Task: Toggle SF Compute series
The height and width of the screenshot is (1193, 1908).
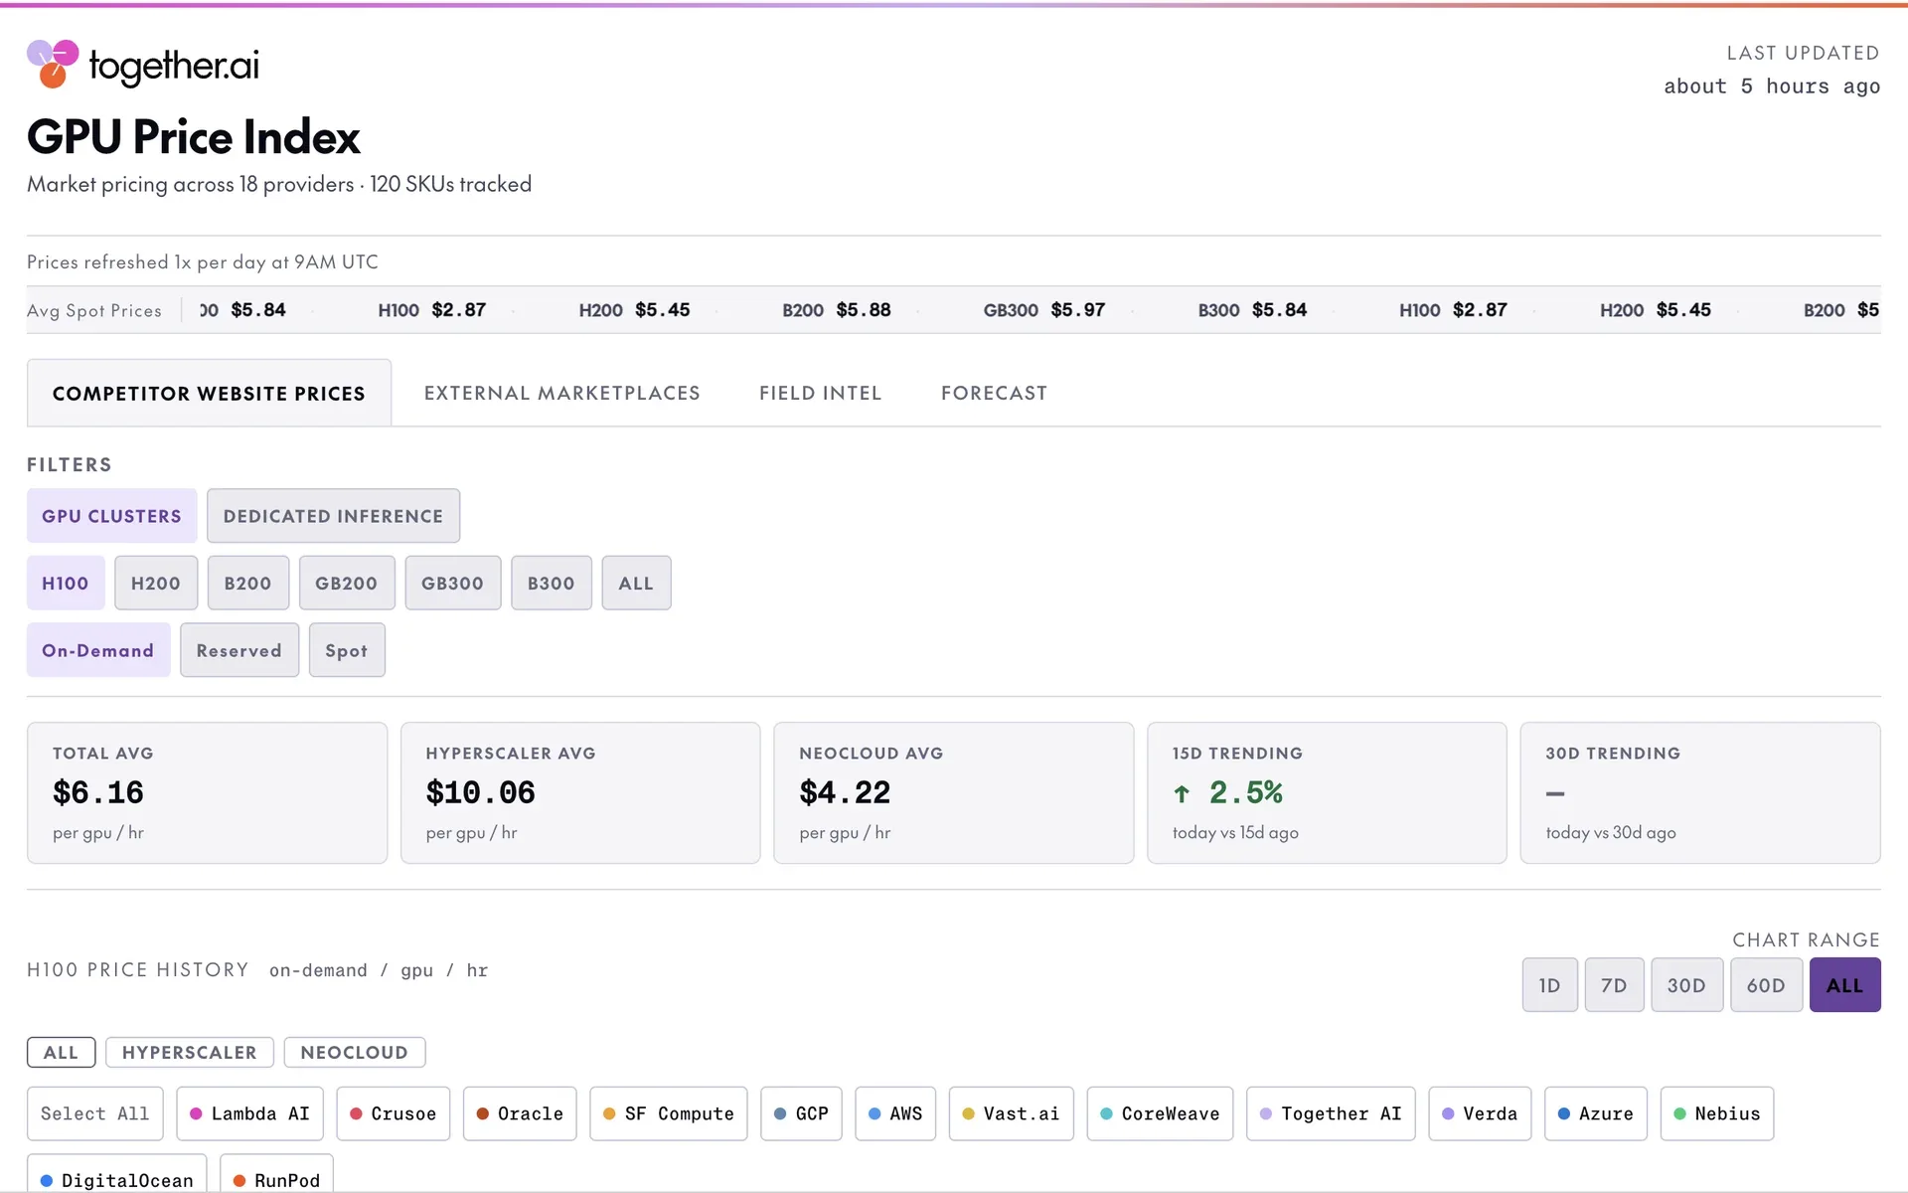Action: point(668,1113)
